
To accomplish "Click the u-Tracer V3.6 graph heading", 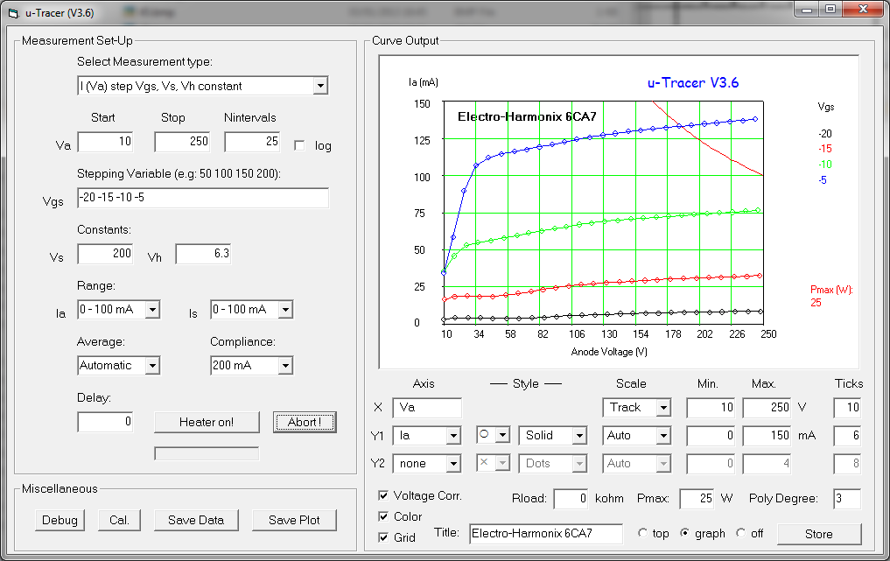I will [x=693, y=83].
